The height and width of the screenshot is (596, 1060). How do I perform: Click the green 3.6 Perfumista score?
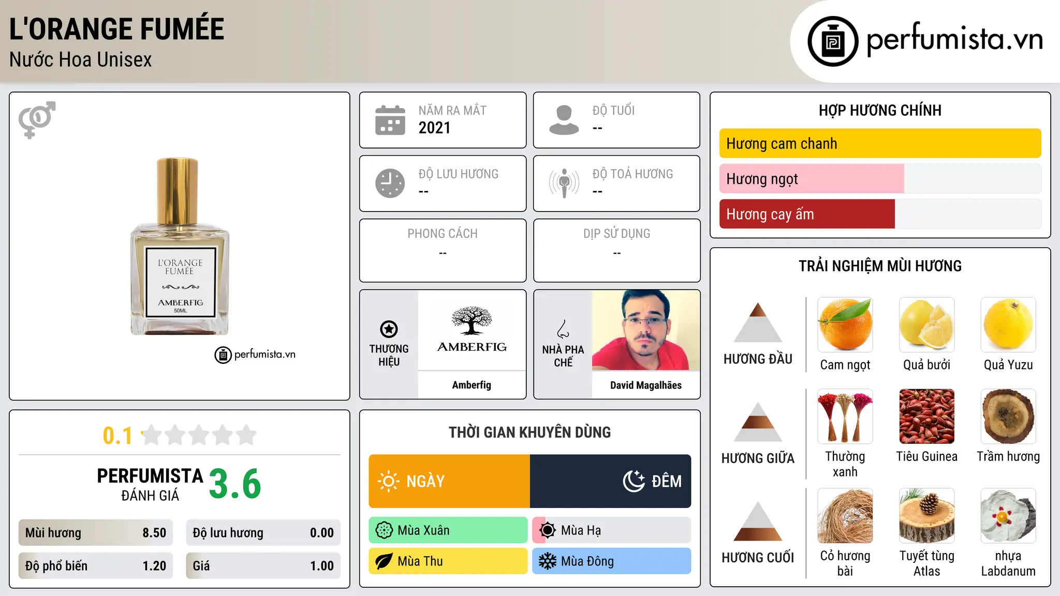click(235, 484)
